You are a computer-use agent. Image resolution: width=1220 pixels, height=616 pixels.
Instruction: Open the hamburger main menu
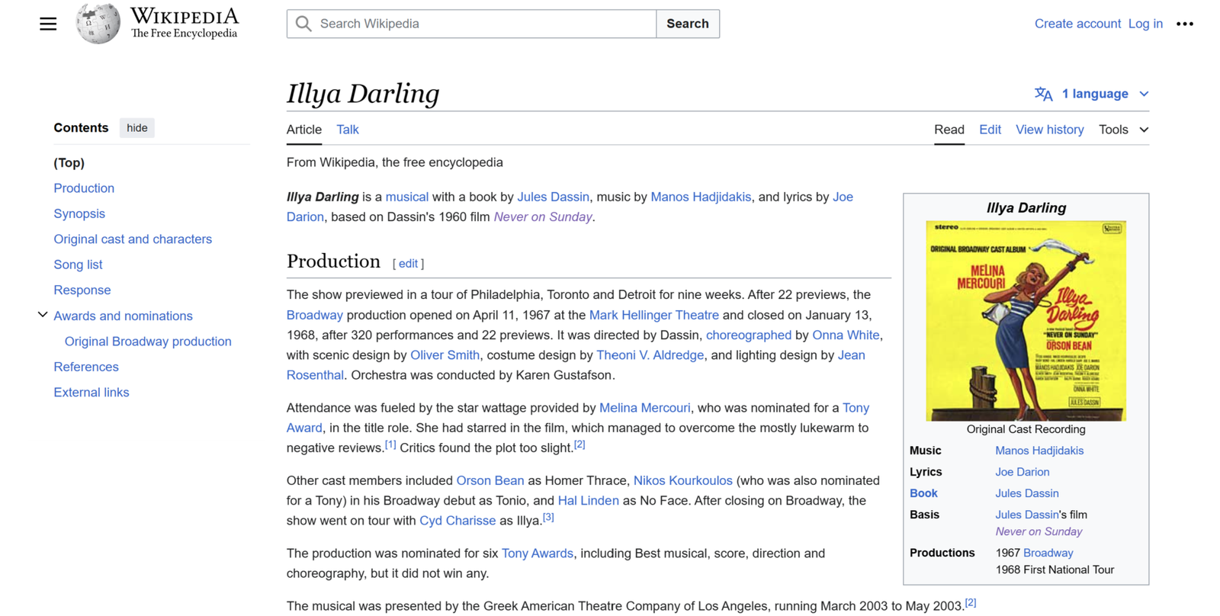(48, 24)
